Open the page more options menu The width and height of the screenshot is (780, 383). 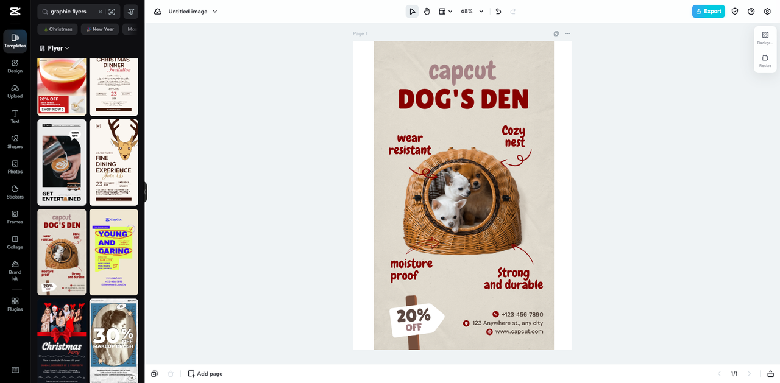point(568,33)
